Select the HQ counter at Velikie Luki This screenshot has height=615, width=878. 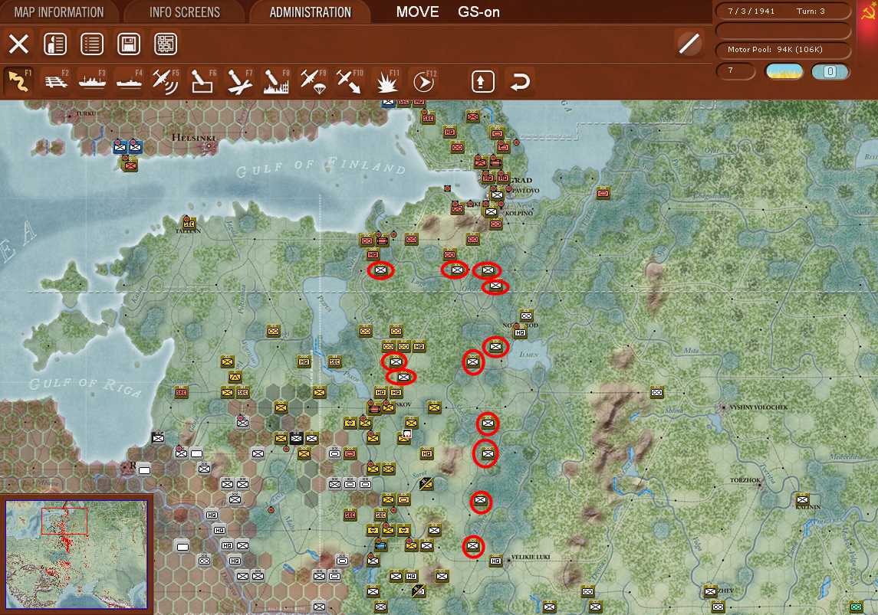tap(495, 560)
